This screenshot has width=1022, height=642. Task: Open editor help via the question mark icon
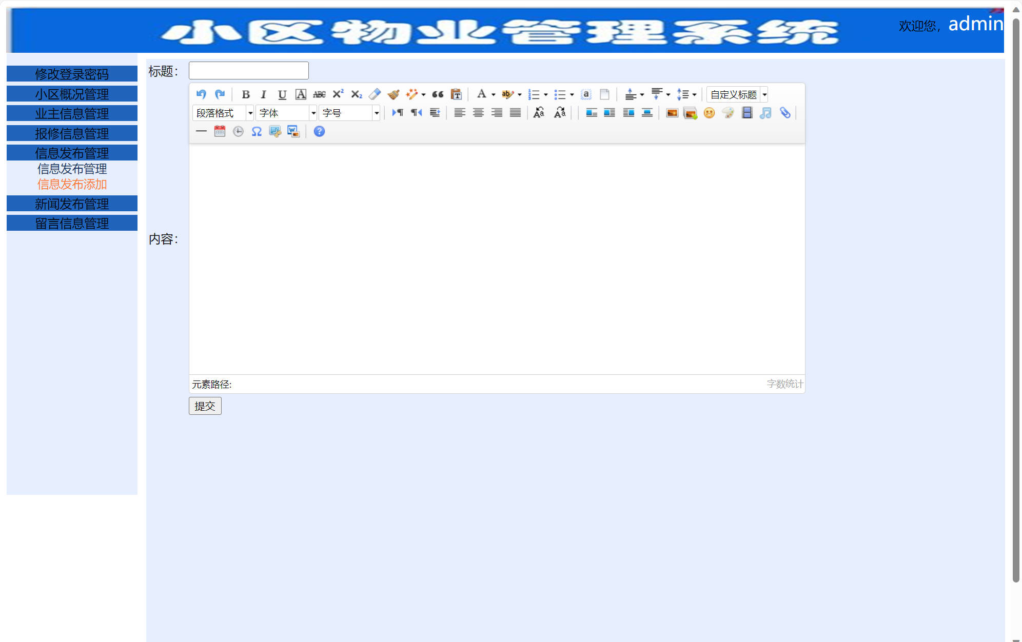319,131
